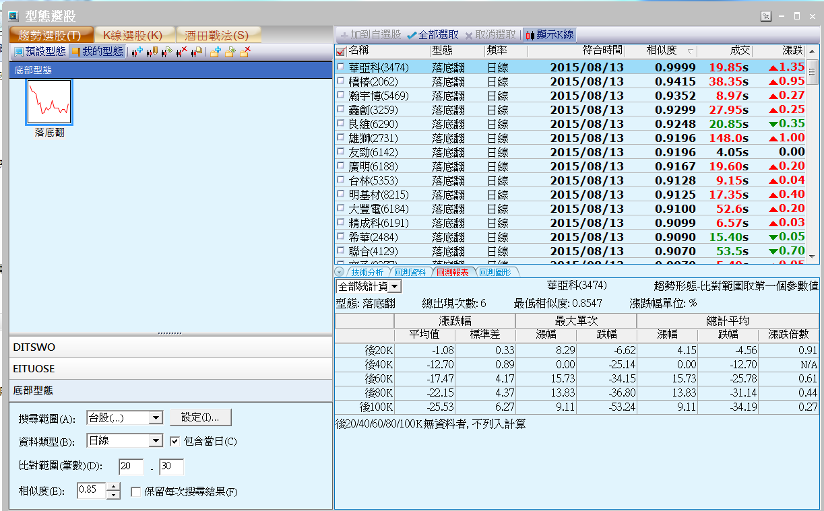Click the add new folder icon
The image size is (824, 511).
point(215,52)
